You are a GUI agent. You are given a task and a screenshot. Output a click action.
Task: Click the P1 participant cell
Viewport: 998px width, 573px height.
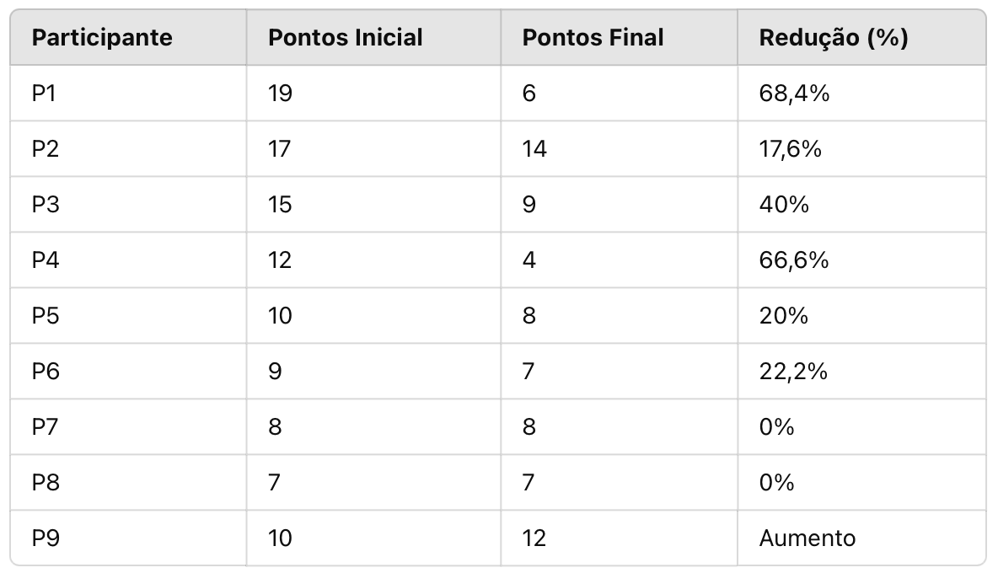coord(129,94)
